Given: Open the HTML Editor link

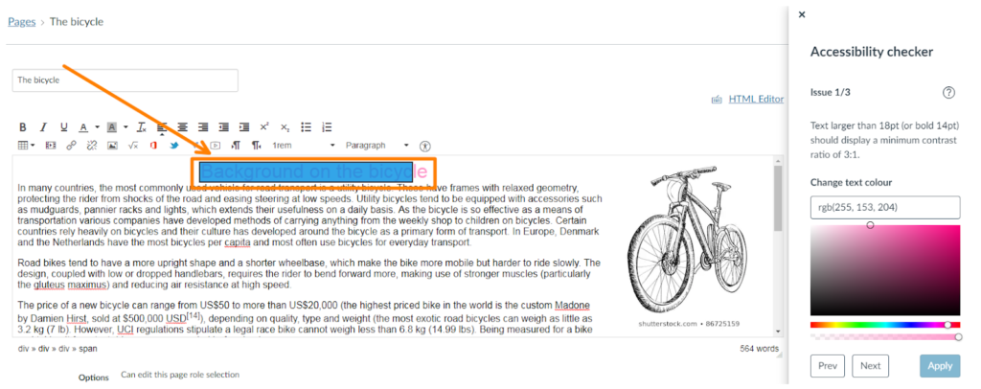Looking at the screenshot, I should 756,99.
